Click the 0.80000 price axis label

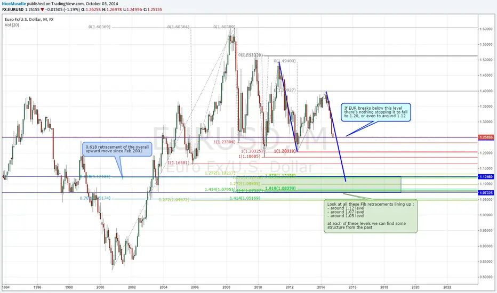tap(486, 277)
